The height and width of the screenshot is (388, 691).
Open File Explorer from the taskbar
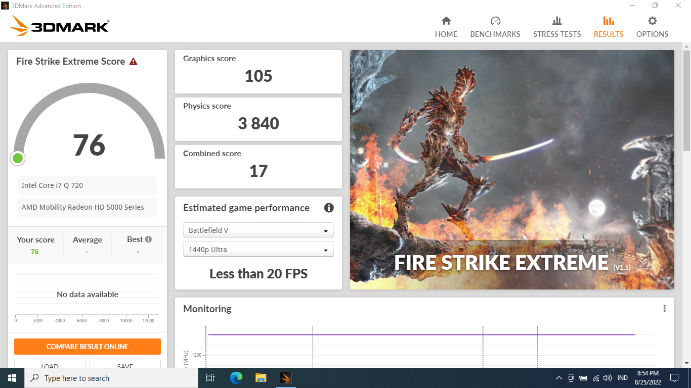[261, 378]
